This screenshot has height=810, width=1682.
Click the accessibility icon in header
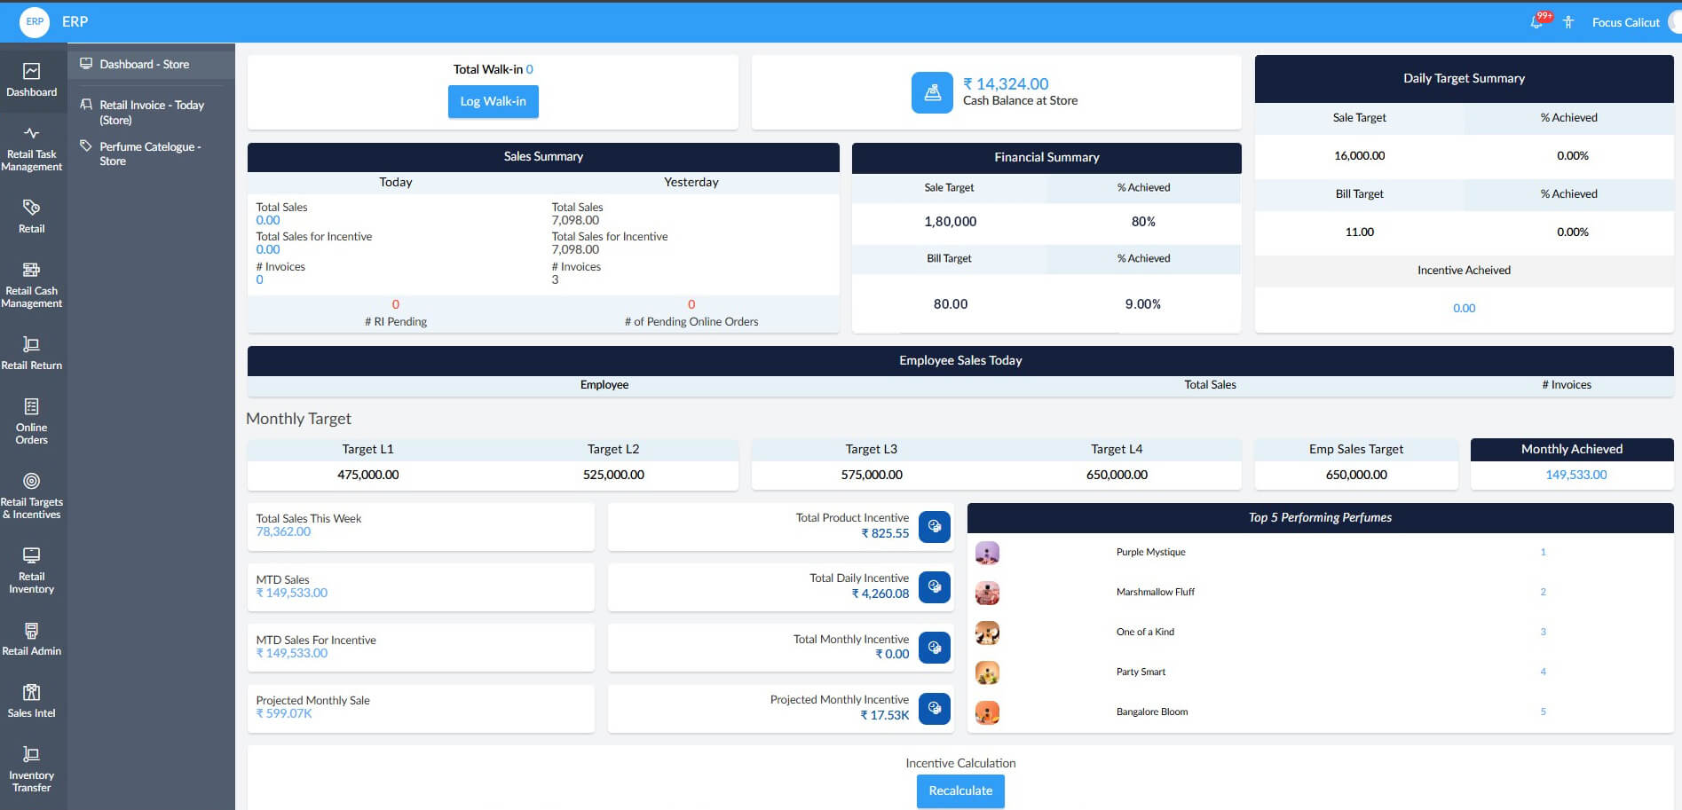pyautogui.click(x=1568, y=22)
